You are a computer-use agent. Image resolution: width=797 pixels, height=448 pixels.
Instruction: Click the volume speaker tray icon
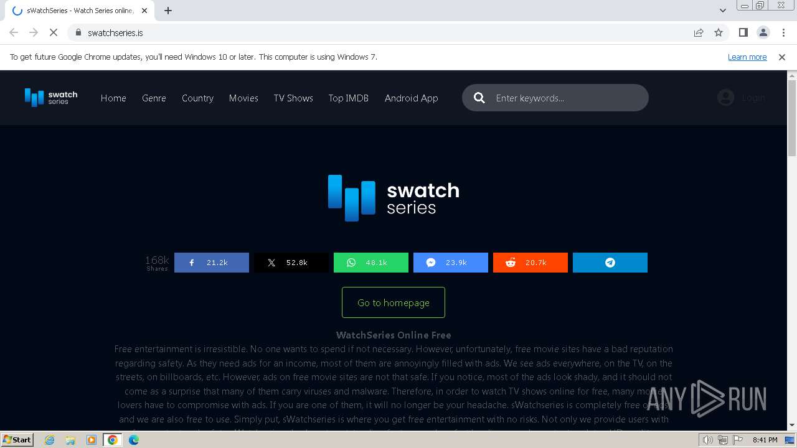(x=708, y=440)
